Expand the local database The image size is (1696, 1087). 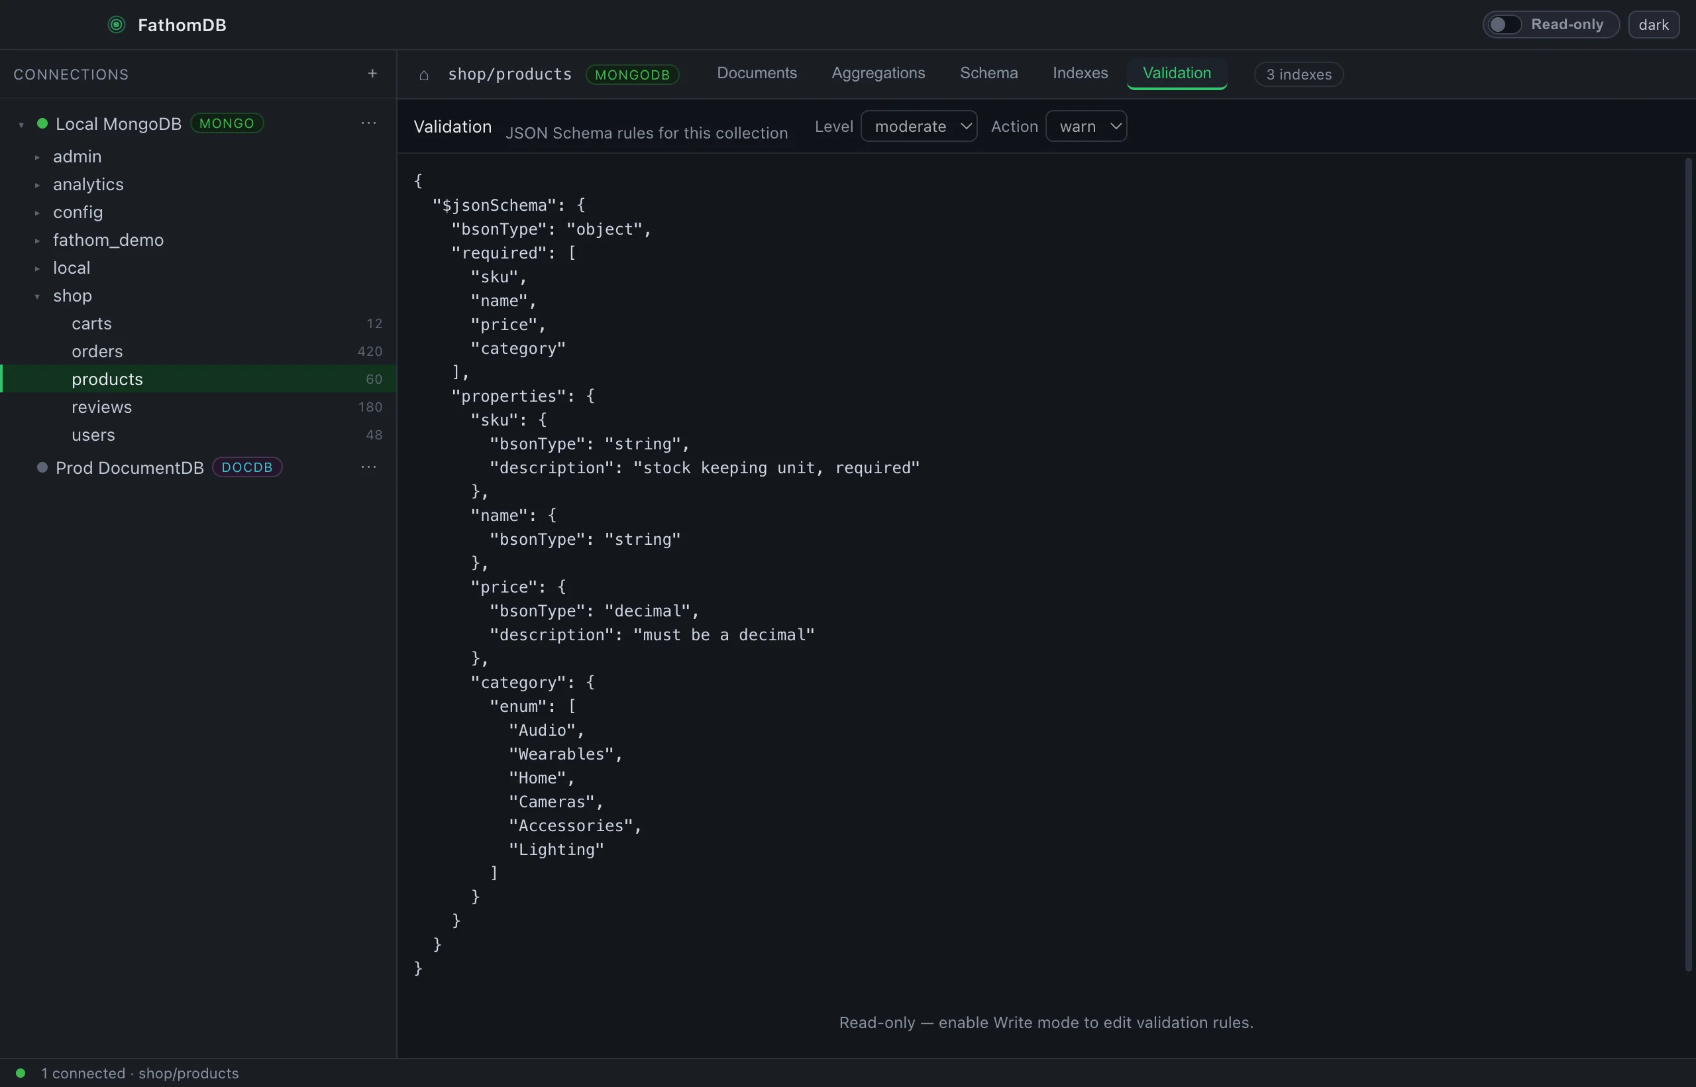pyautogui.click(x=37, y=269)
